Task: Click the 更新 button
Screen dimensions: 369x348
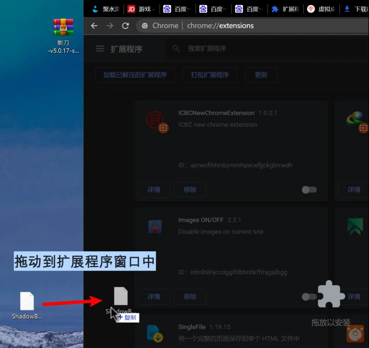Action: tap(261, 75)
